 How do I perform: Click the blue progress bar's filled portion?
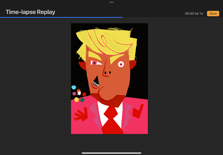pyautogui.click(x=61, y=17)
